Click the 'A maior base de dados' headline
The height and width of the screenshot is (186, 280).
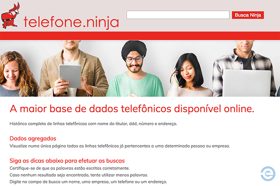point(132,108)
